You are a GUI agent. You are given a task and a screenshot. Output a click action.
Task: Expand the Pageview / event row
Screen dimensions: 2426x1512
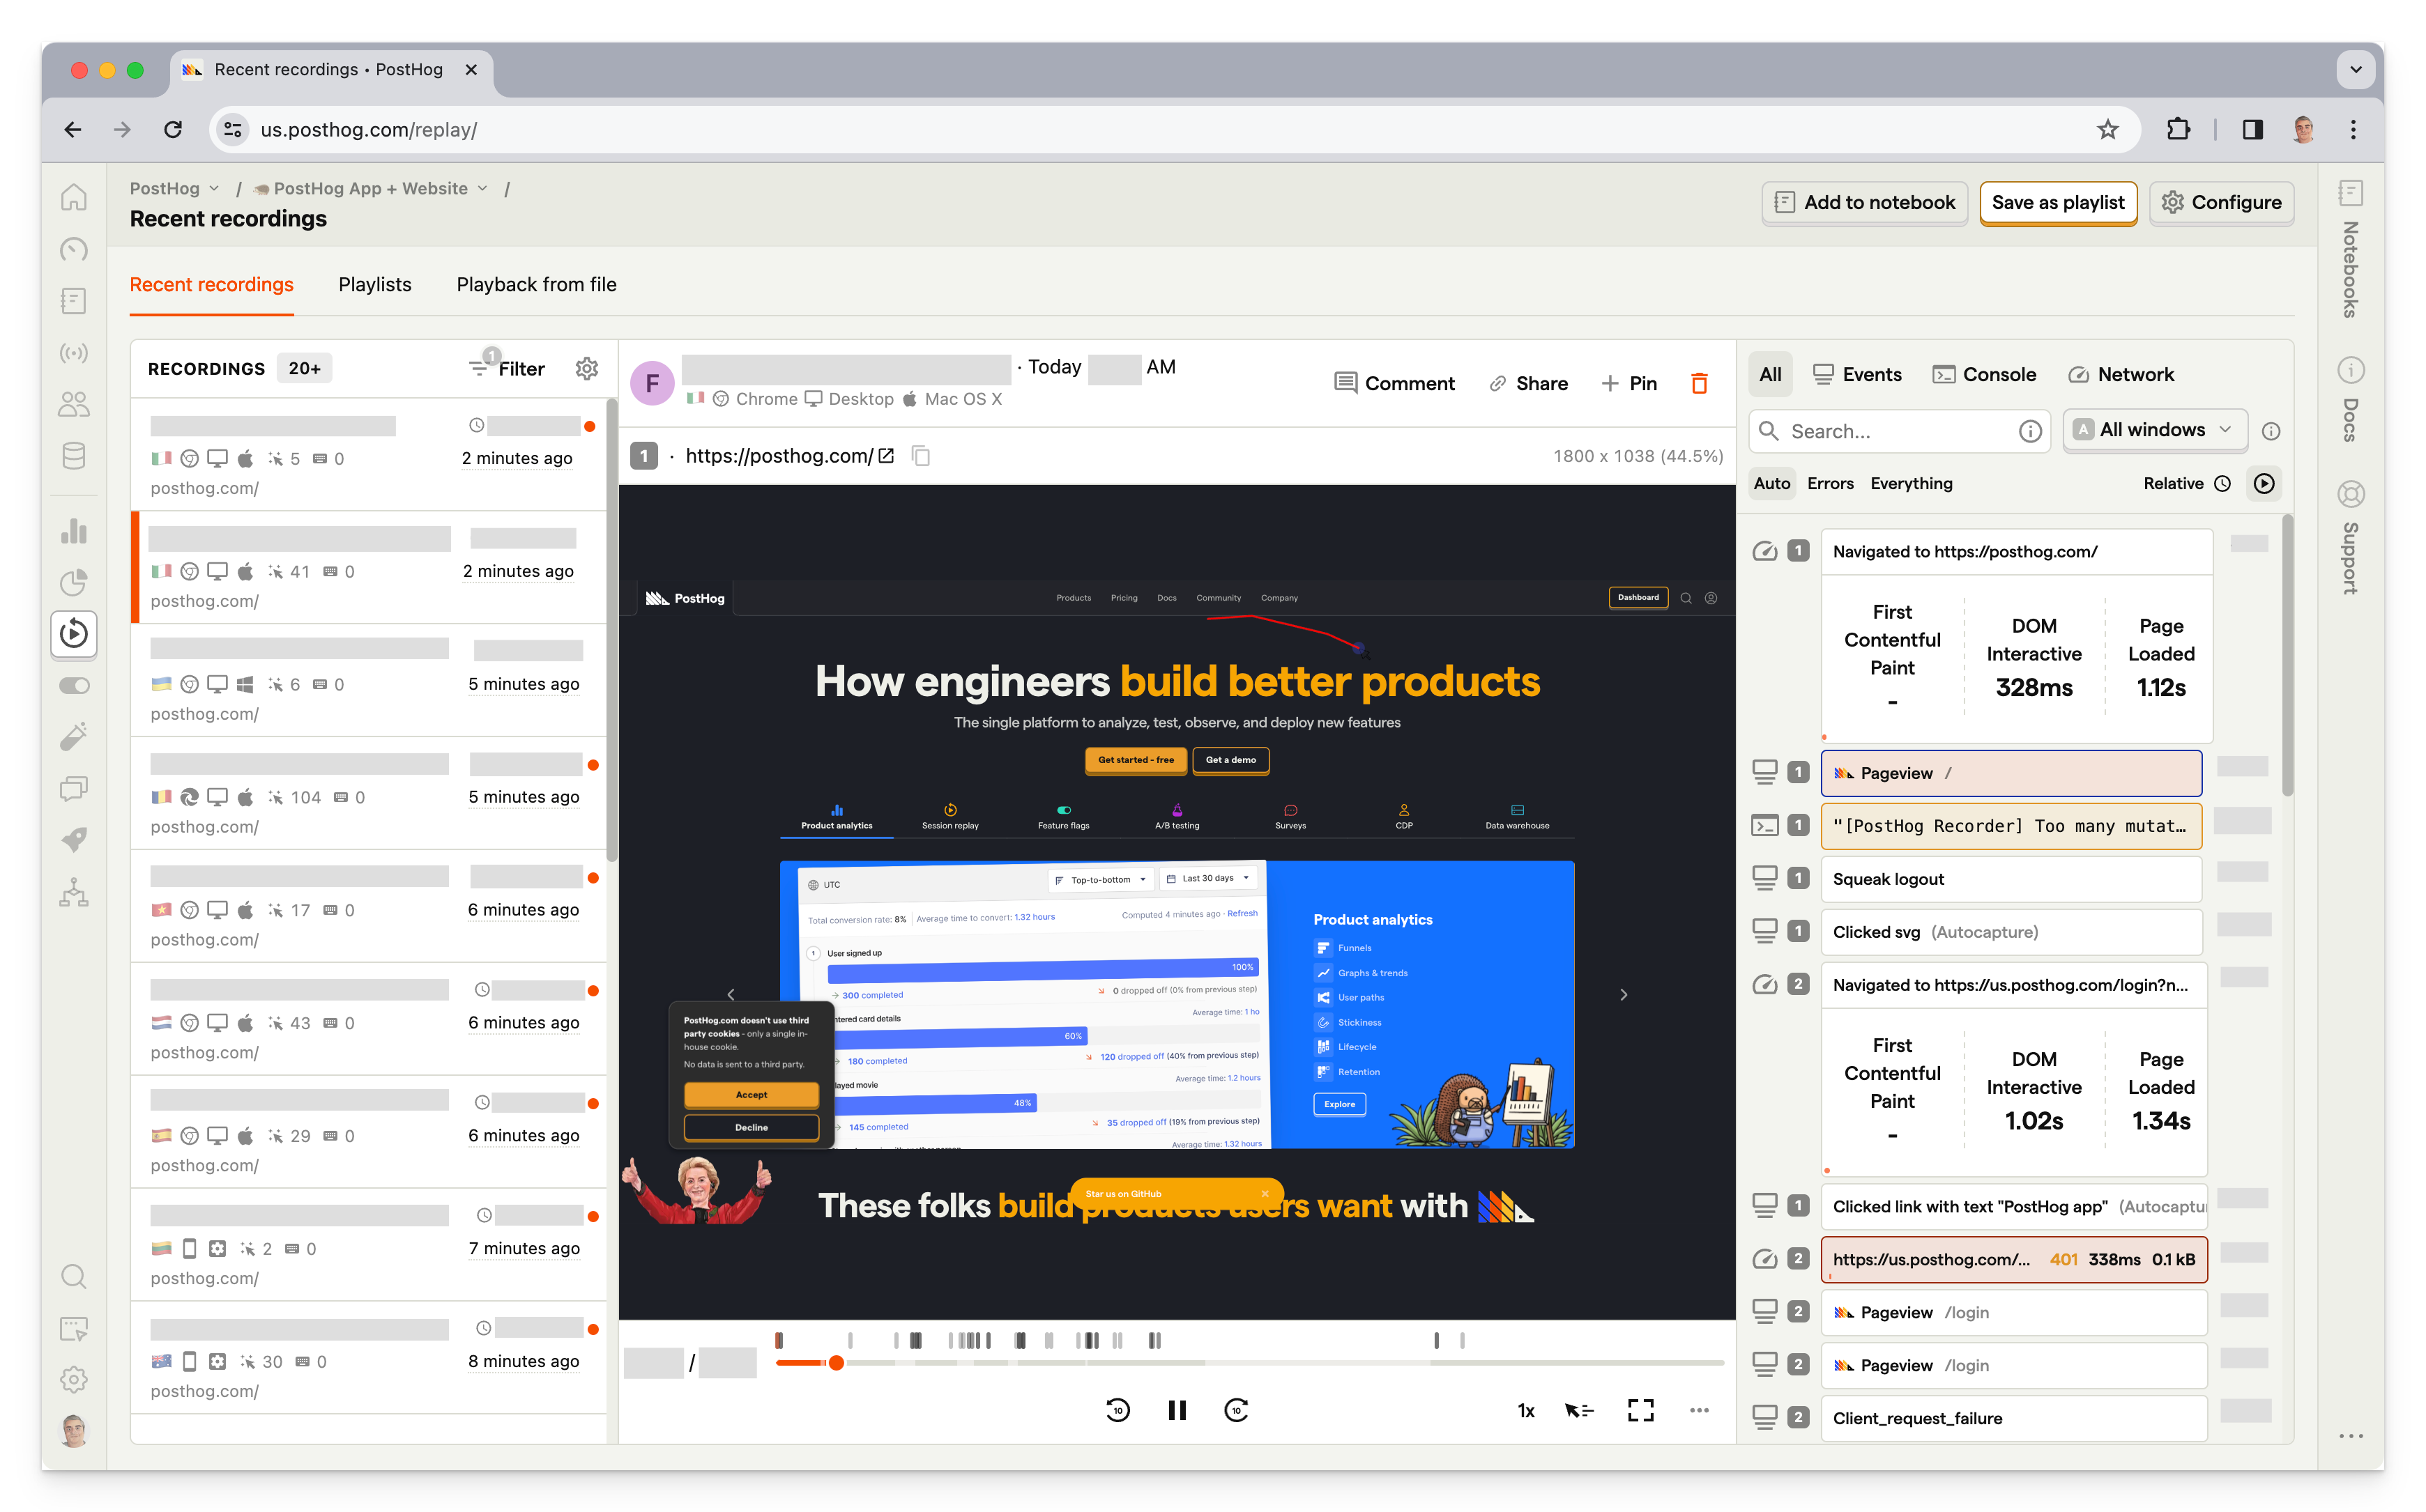click(2011, 773)
